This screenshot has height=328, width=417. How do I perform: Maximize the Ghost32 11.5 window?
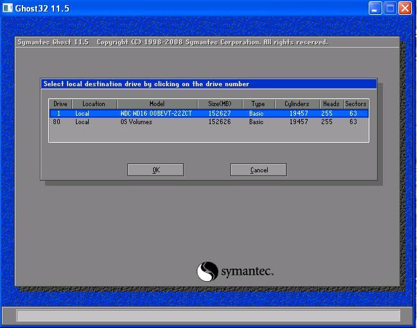tap(390, 8)
